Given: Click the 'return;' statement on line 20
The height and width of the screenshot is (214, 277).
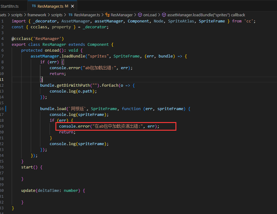Looking at the screenshot, I should 67,132.
